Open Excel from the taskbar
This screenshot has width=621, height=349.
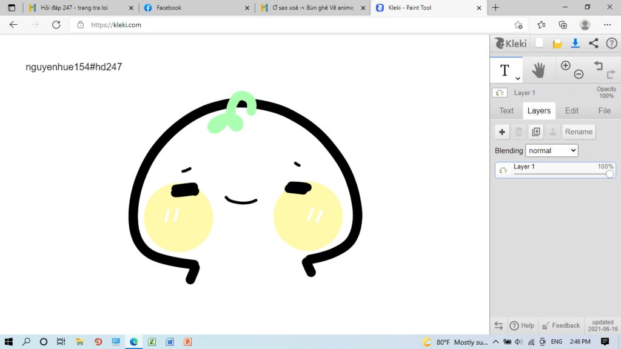point(152,342)
